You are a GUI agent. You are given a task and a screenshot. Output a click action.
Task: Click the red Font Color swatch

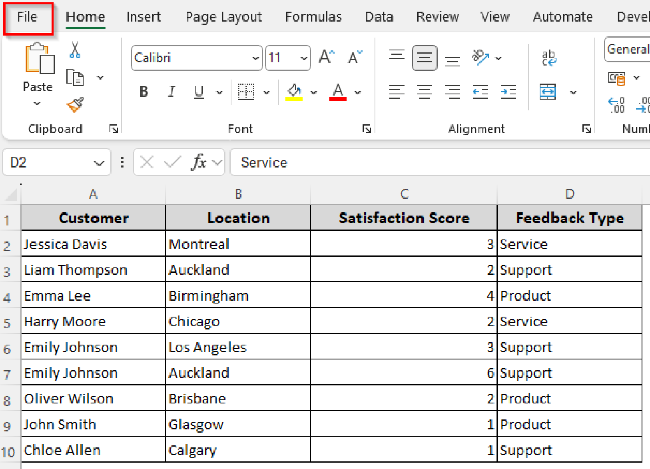point(337,92)
